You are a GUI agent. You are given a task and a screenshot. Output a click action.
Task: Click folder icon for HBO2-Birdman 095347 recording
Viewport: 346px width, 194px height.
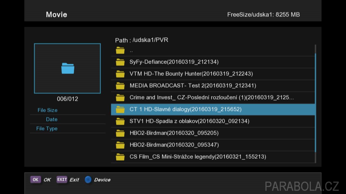[120, 145]
